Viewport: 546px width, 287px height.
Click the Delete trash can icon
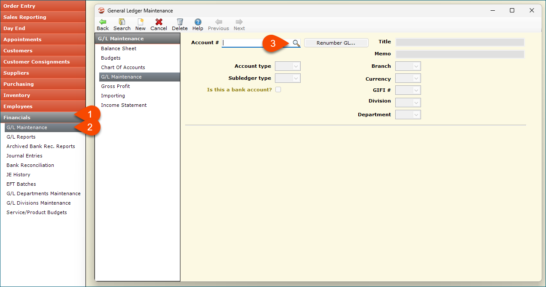click(x=180, y=22)
